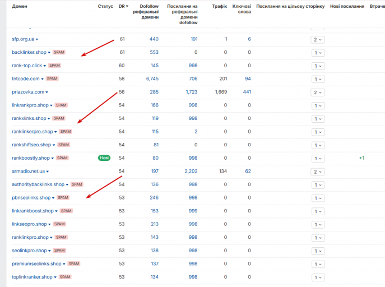
Task: Click the 'Статус' column header
Action: click(x=105, y=6)
